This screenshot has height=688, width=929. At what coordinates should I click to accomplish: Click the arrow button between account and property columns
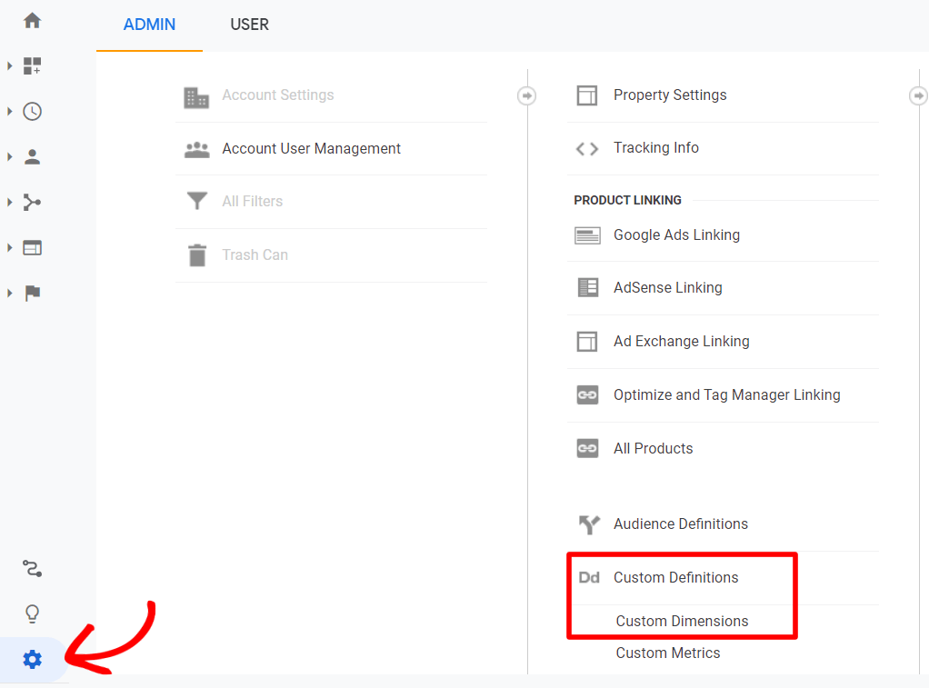click(526, 96)
